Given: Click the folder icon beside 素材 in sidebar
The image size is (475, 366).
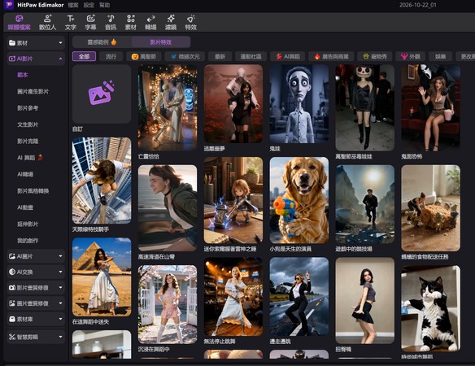Looking at the screenshot, I should tap(12, 43).
